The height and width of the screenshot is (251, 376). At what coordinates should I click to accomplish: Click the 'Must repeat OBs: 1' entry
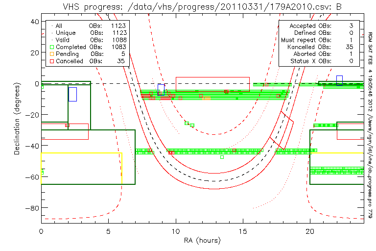[317, 40]
